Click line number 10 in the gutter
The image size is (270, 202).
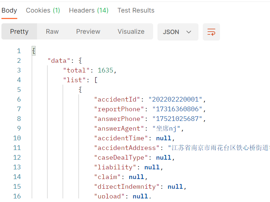(x=17, y=138)
